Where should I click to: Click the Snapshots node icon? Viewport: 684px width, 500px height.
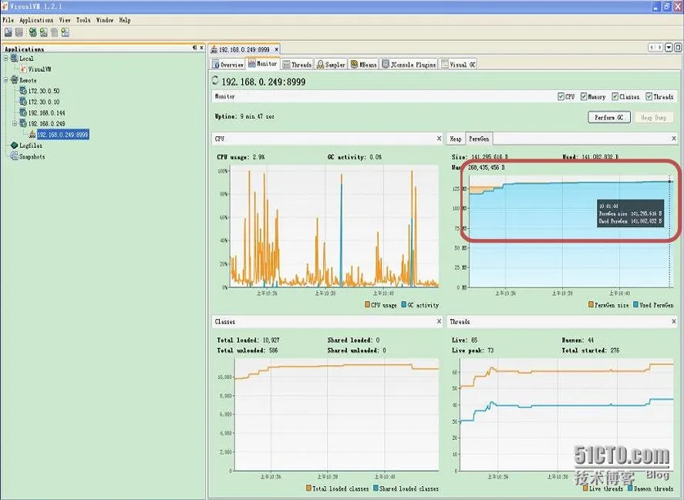(14, 156)
